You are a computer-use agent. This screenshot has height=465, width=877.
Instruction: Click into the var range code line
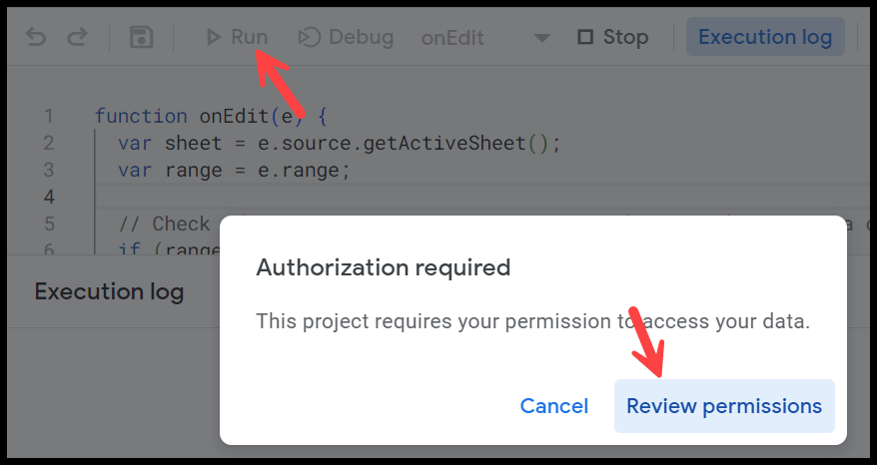pyautogui.click(x=235, y=170)
